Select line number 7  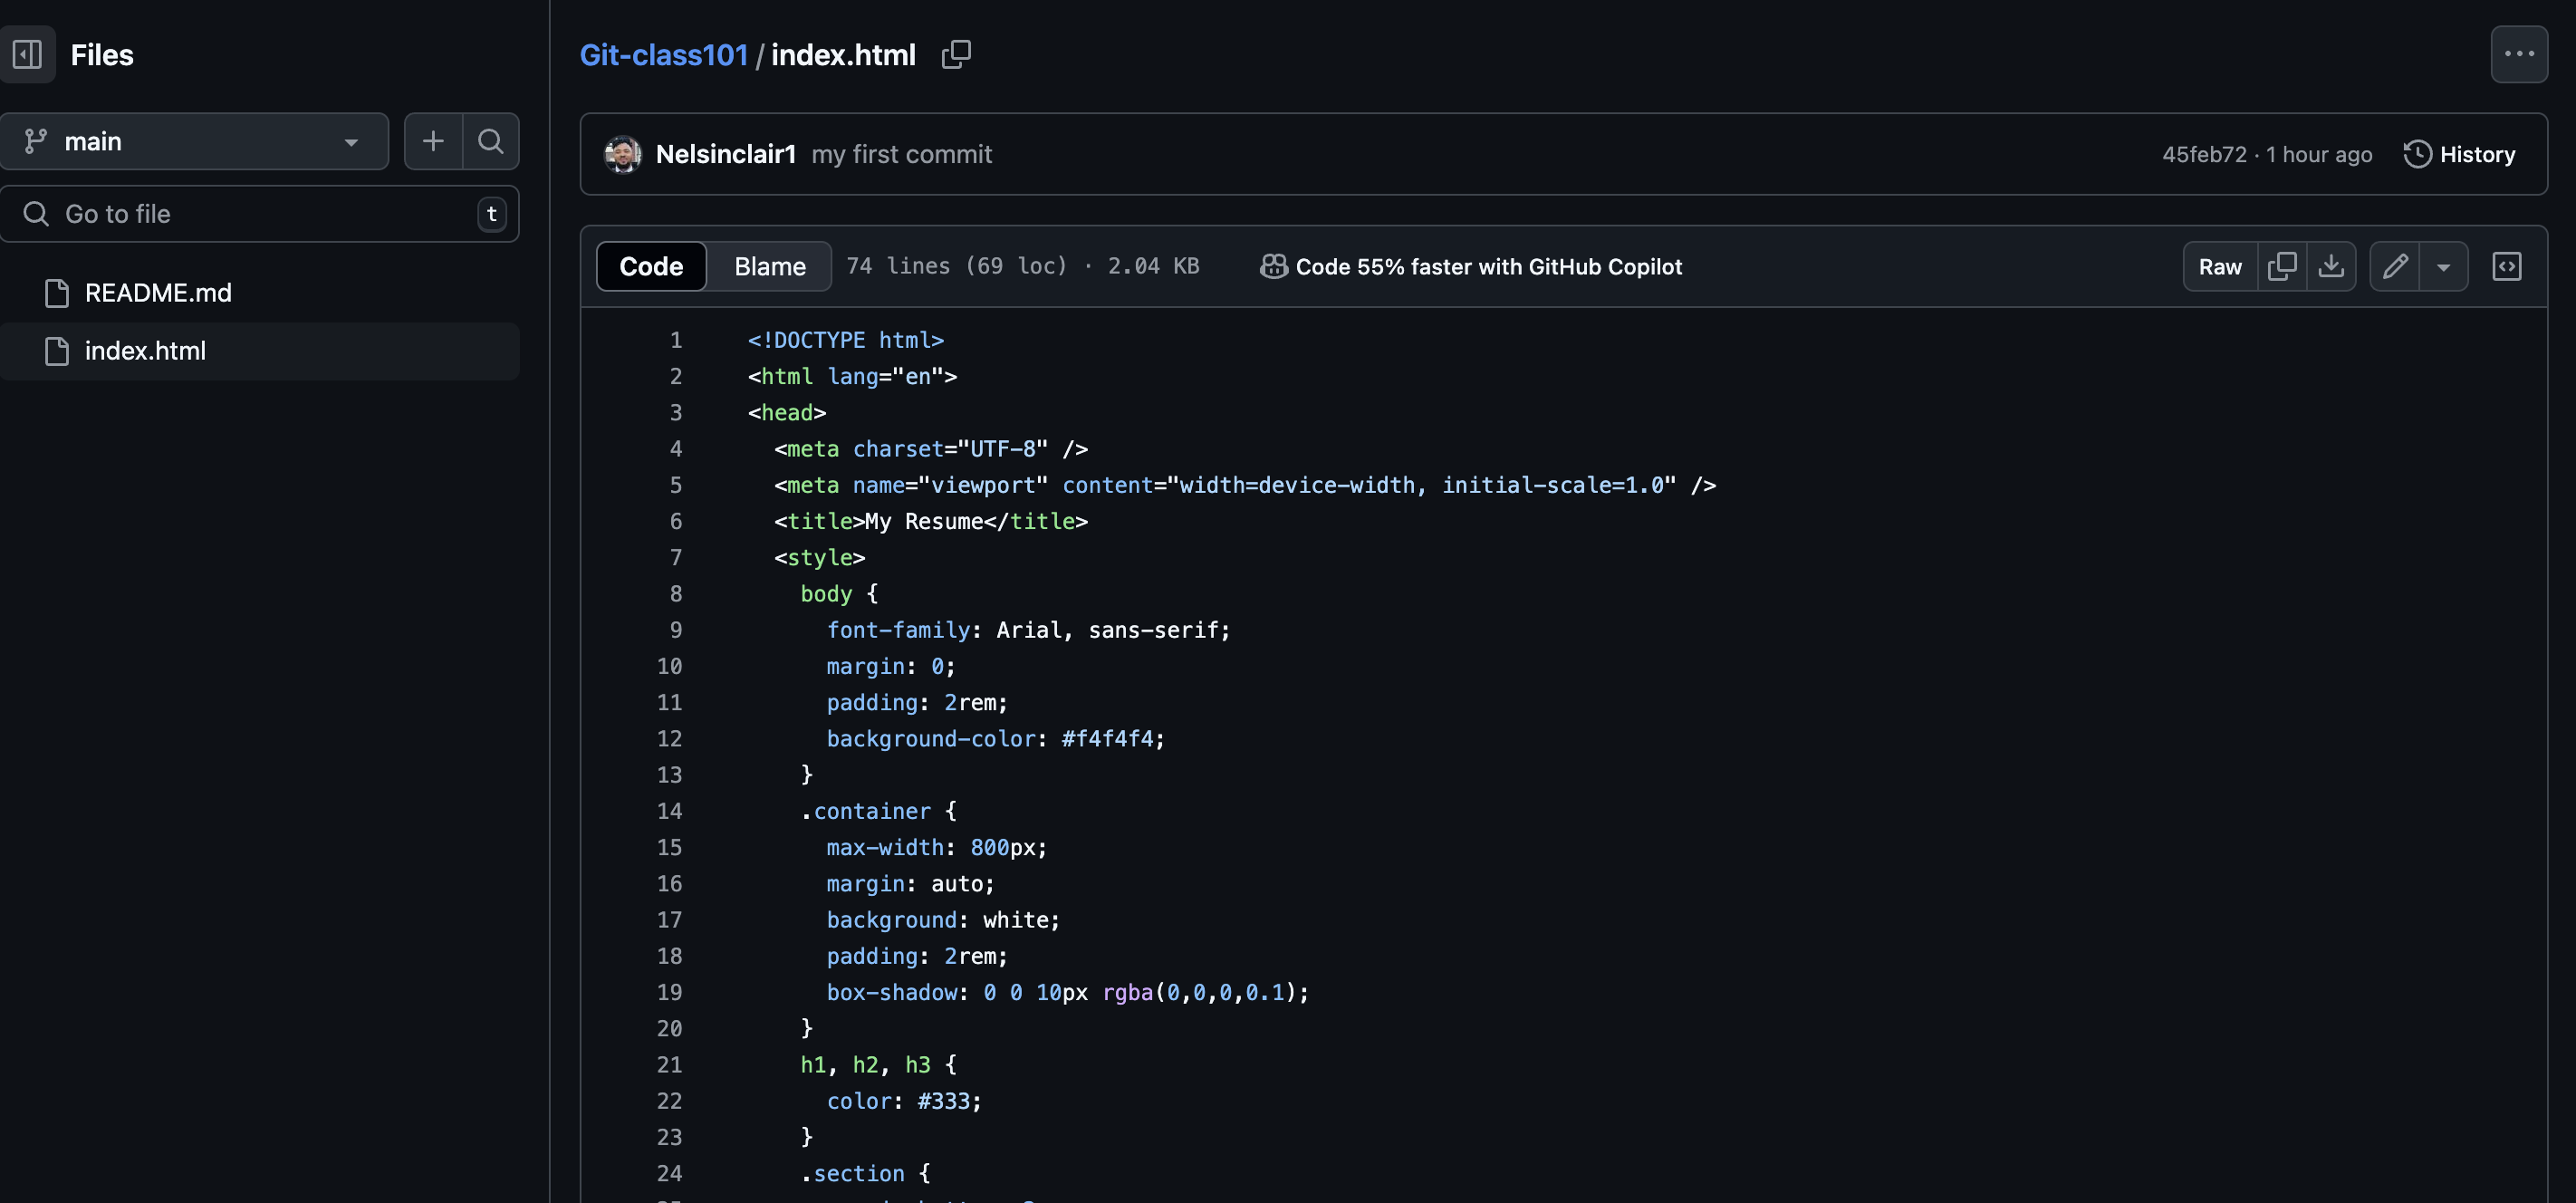coord(676,557)
